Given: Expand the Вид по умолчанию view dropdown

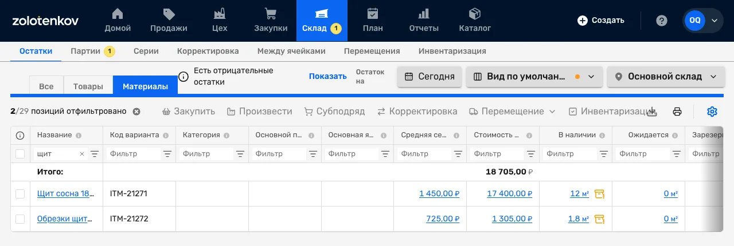Looking at the screenshot, I should pos(534,77).
